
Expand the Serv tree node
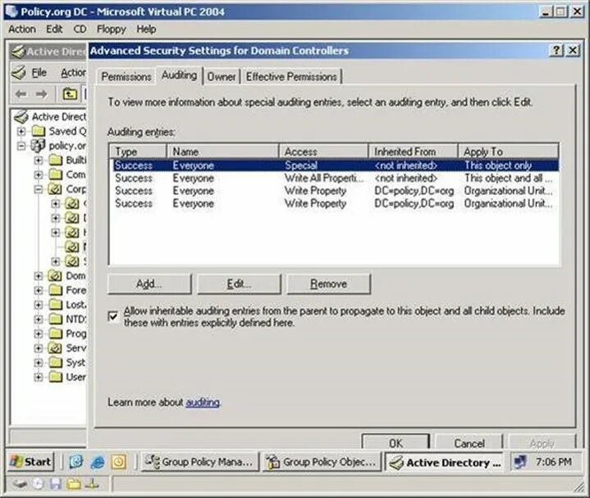coord(39,348)
